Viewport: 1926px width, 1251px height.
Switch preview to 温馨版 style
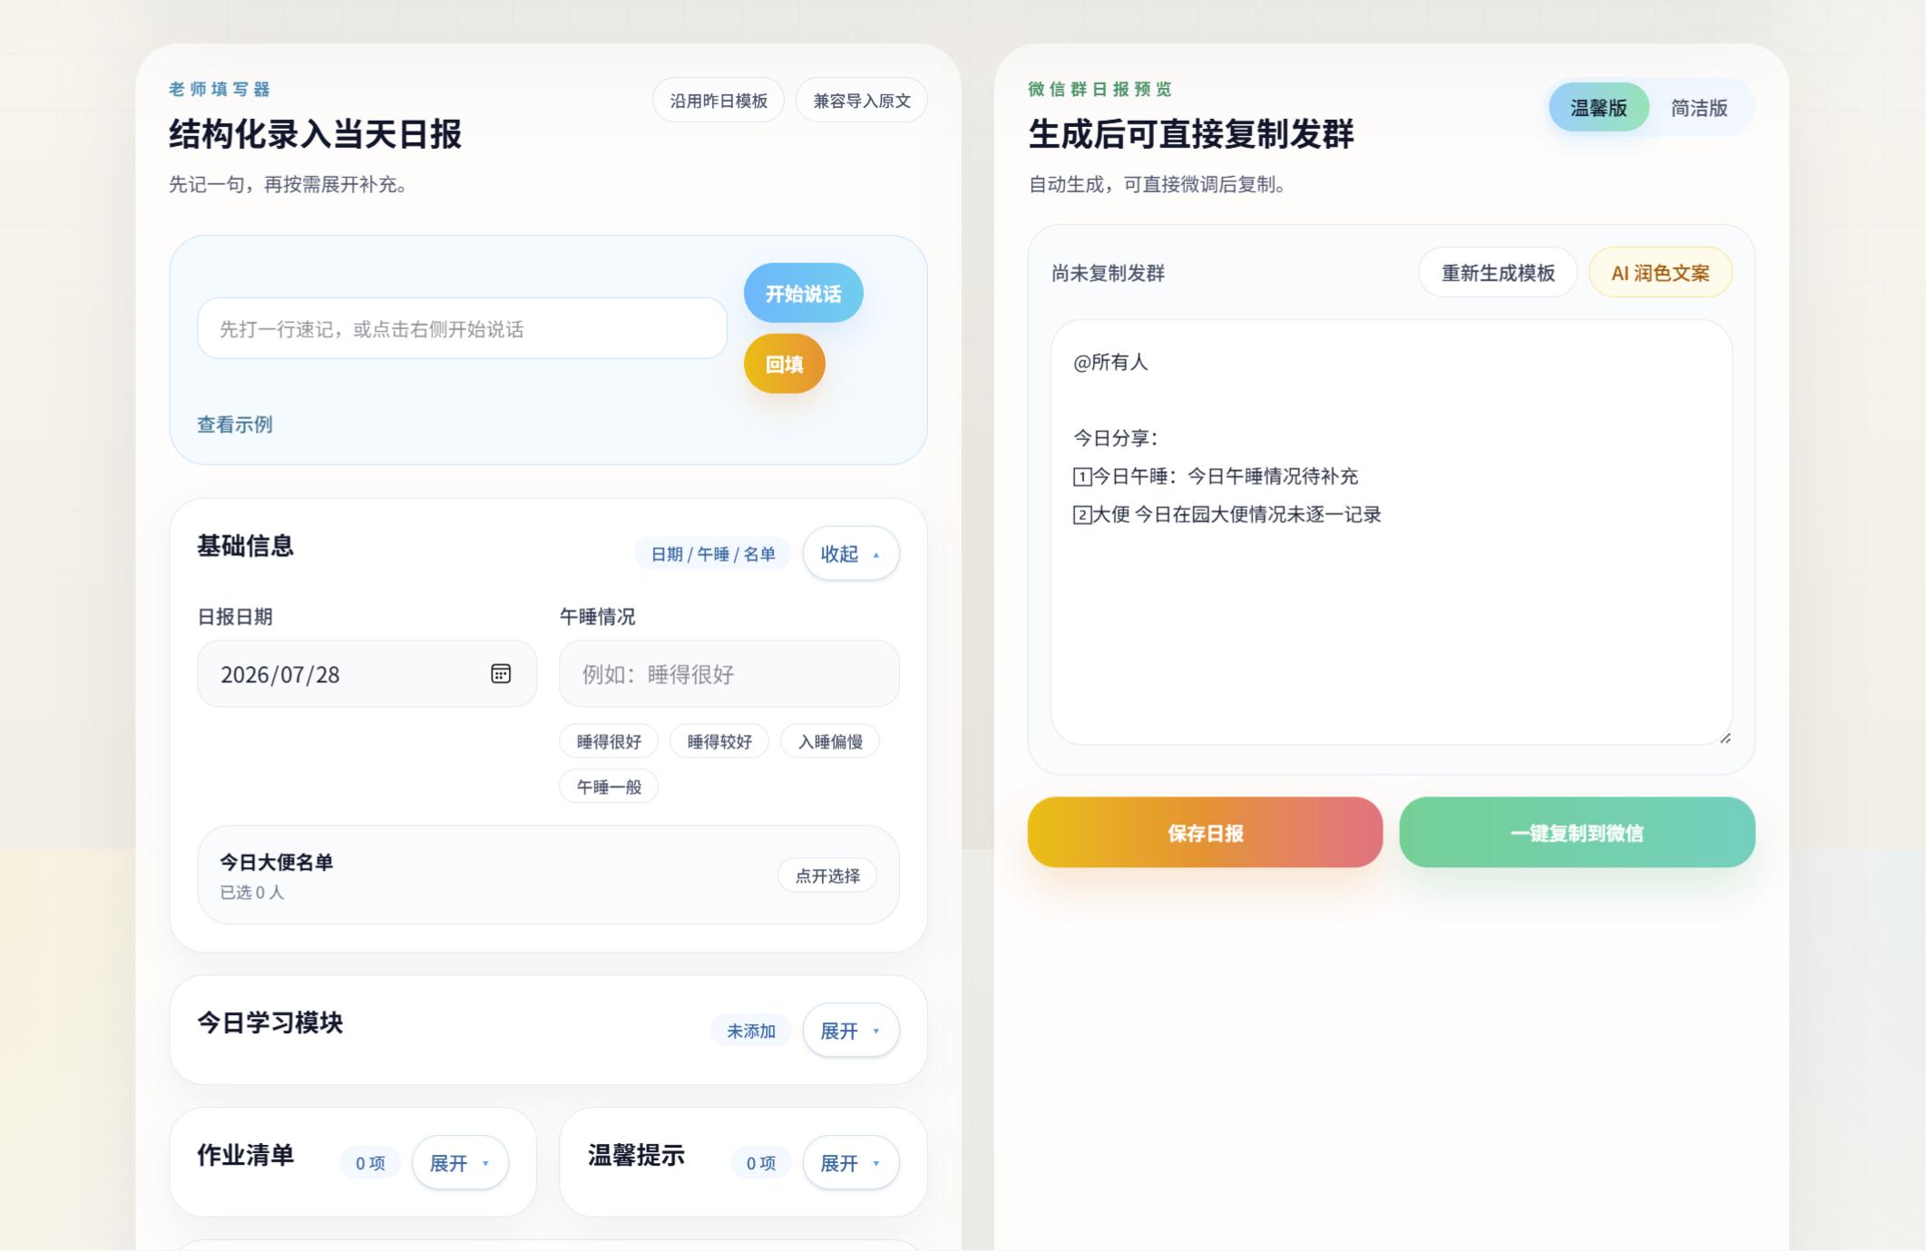tap(1598, 107)
